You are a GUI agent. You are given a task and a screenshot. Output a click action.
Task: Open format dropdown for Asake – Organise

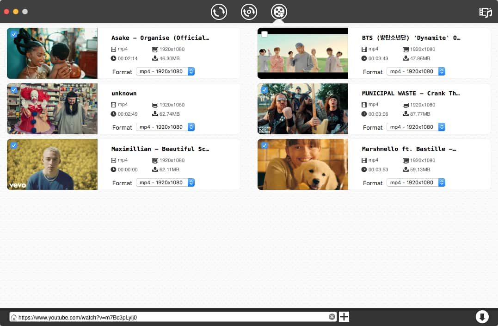click(x=165, y=71)
